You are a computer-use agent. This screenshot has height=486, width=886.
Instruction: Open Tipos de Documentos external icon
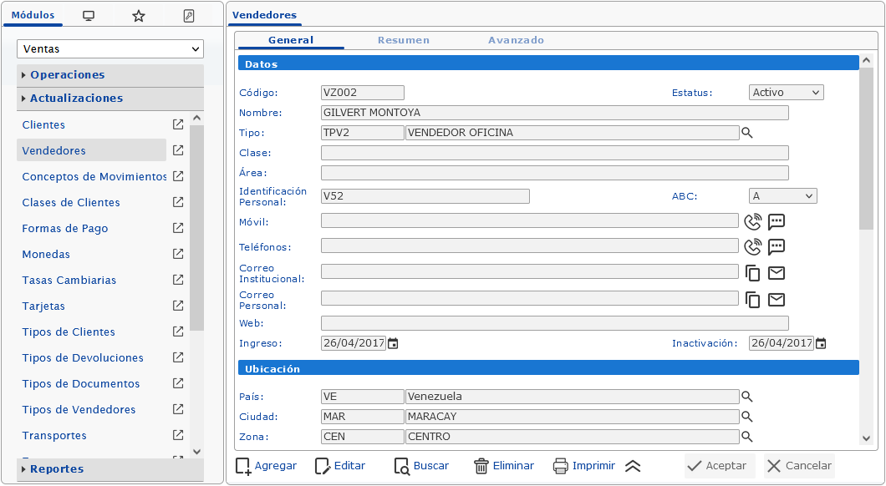[178, 383]
